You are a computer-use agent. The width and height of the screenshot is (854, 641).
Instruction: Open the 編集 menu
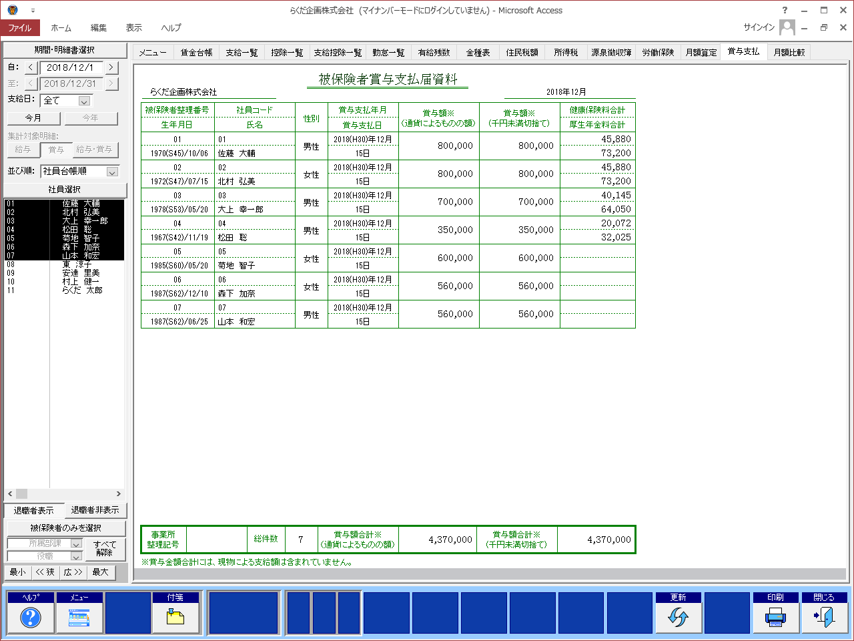click(99, 27)
